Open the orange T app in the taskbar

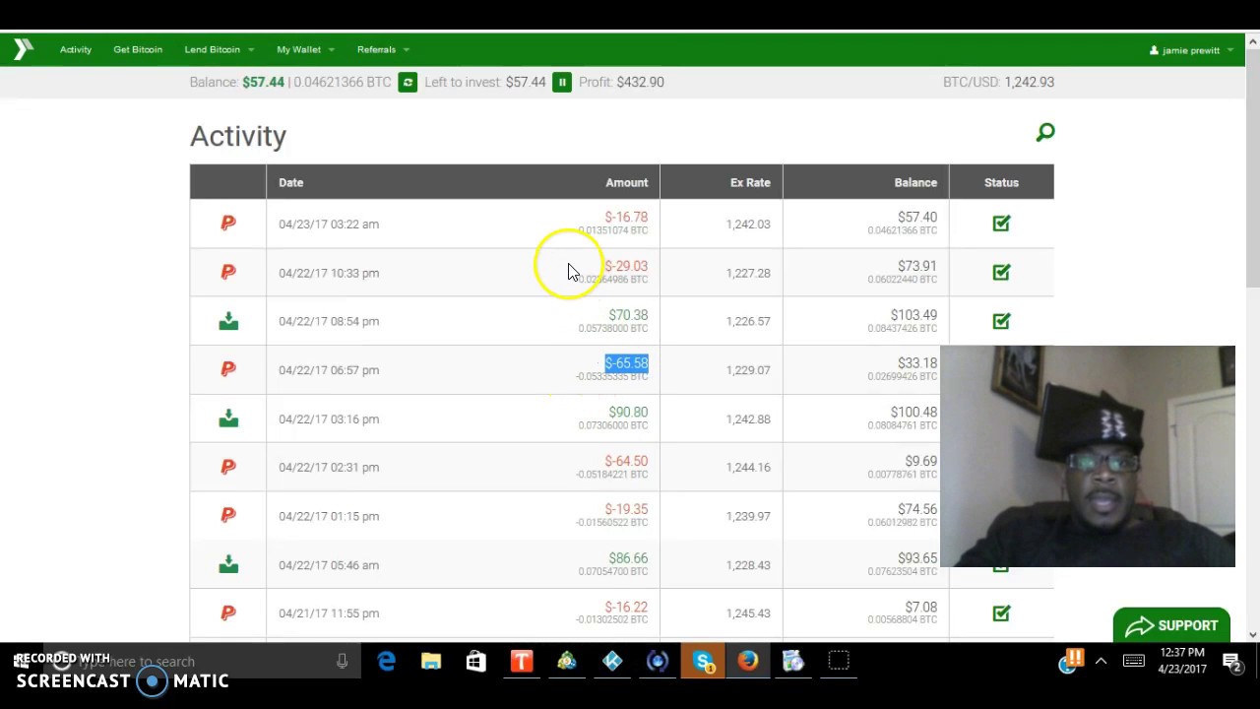522,662
